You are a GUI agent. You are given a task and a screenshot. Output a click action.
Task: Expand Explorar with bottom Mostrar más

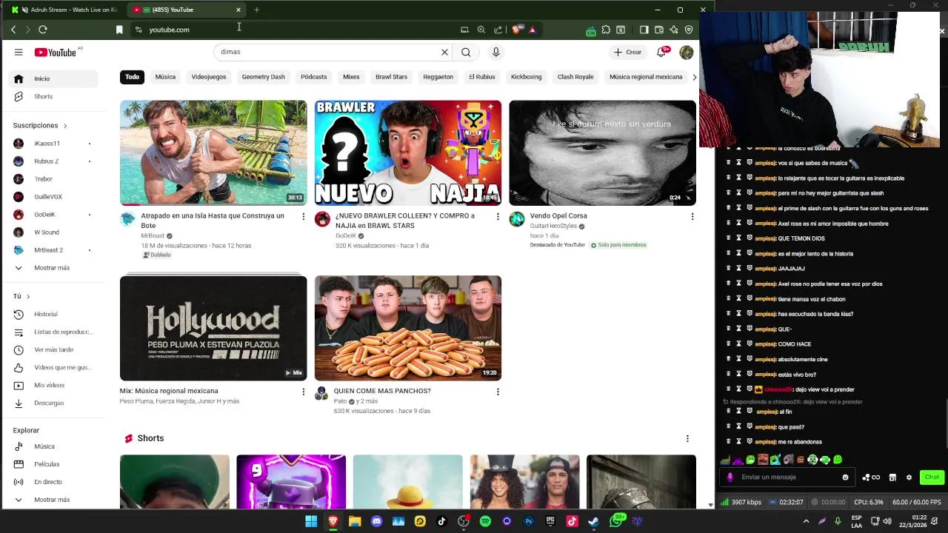52,500
